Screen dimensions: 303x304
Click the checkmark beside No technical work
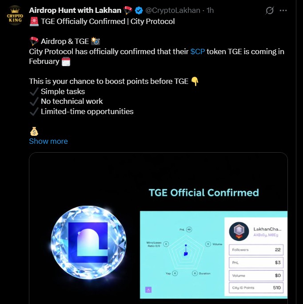34,102
